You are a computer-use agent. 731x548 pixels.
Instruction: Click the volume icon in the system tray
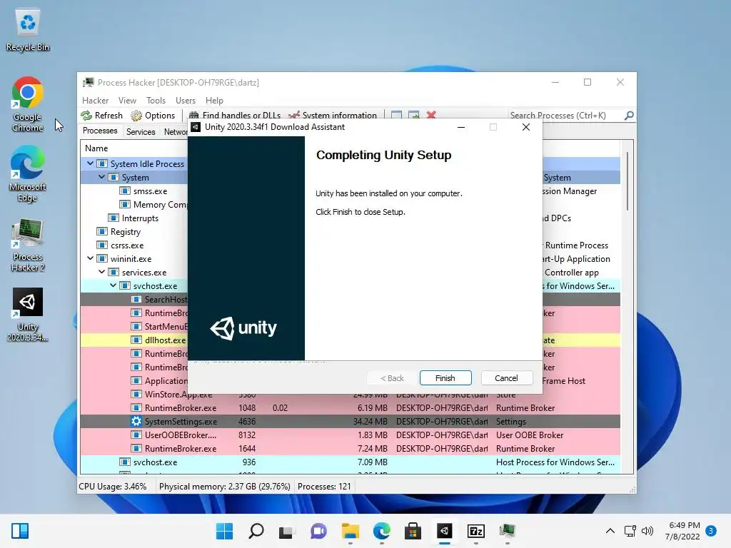click(x=647, y=531)
